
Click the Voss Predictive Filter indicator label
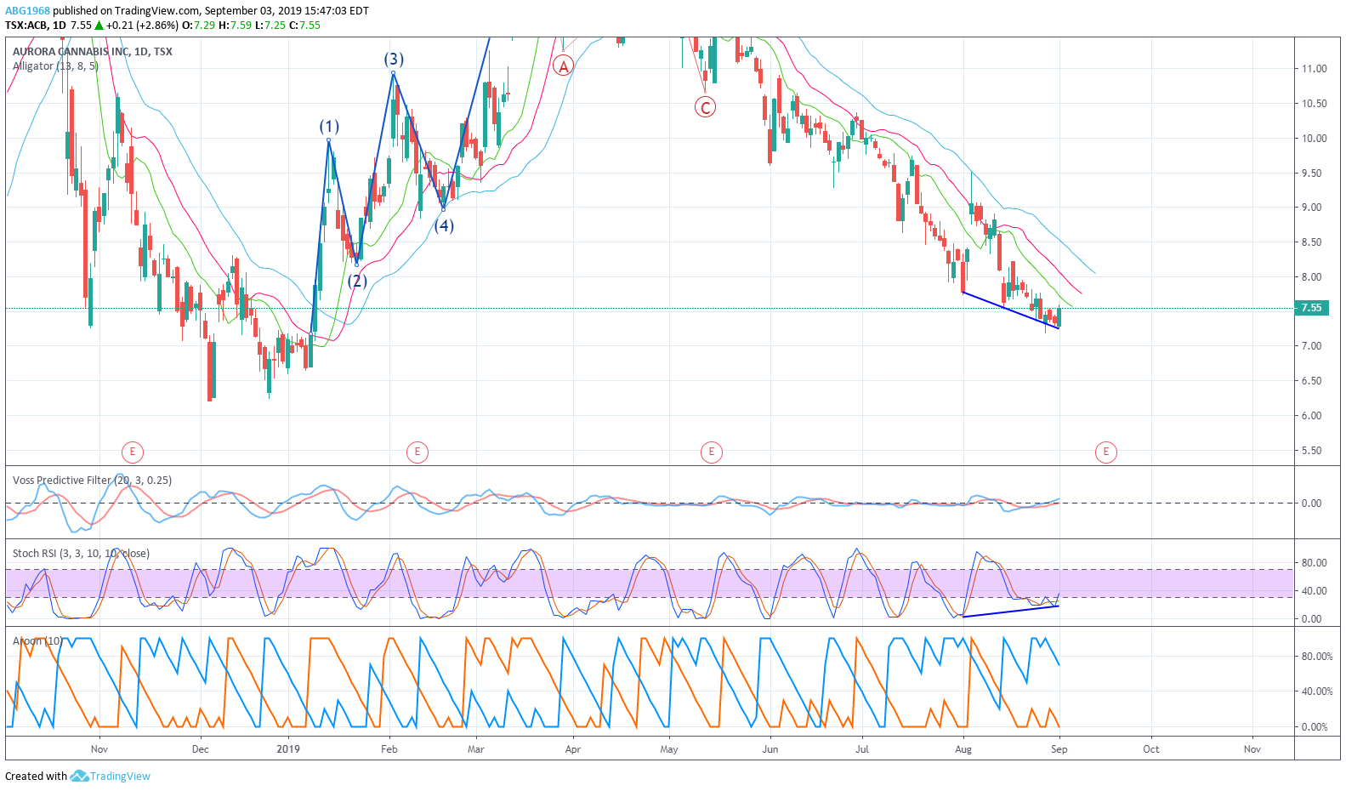pos(92,480)
